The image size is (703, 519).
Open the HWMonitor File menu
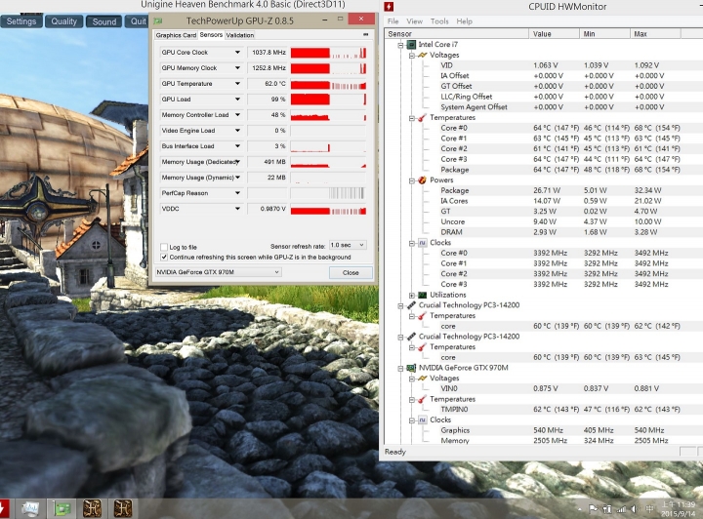pos(393,21)
